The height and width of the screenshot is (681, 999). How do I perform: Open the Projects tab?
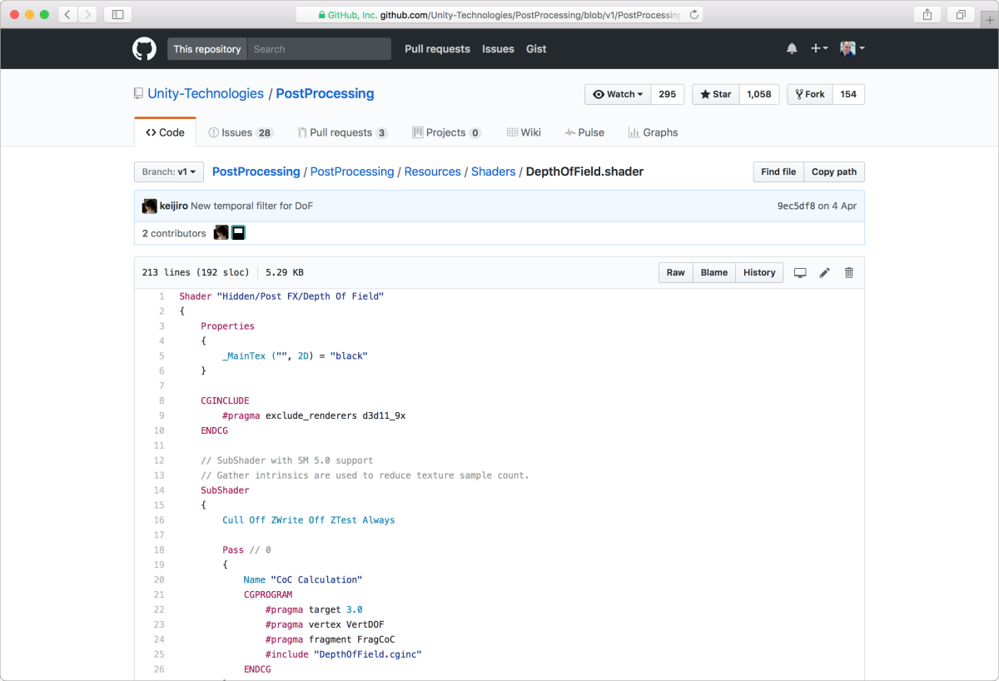coord(446,132)
